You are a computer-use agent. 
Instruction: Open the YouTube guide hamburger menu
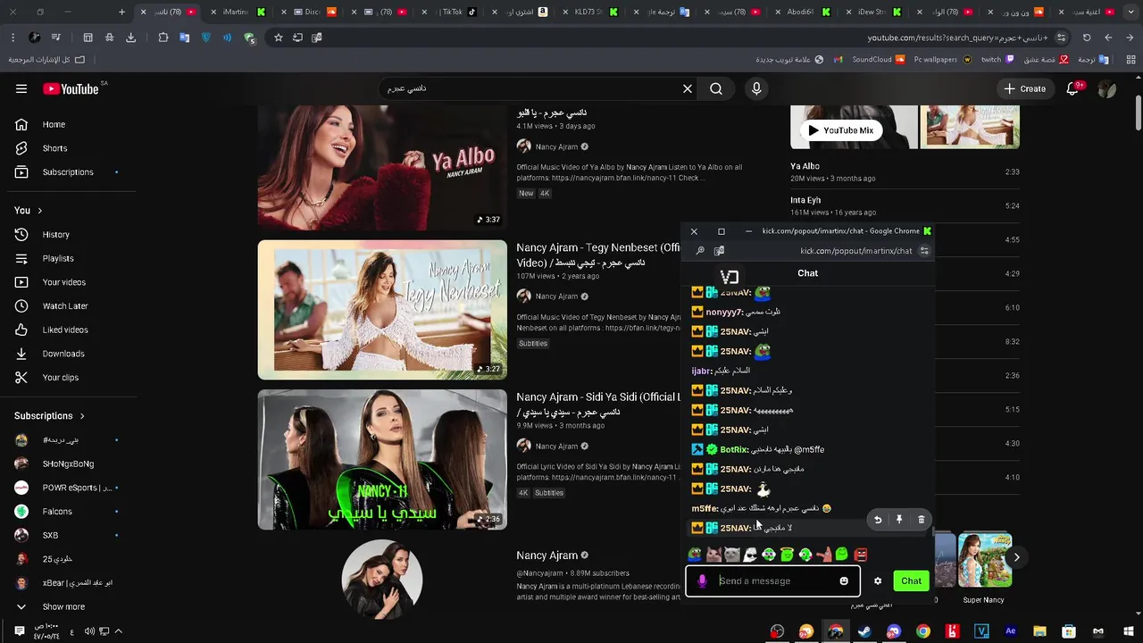[x=21, y=88]
